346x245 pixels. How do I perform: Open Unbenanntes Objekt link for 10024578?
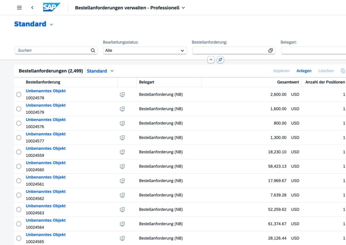pos(46,91)
